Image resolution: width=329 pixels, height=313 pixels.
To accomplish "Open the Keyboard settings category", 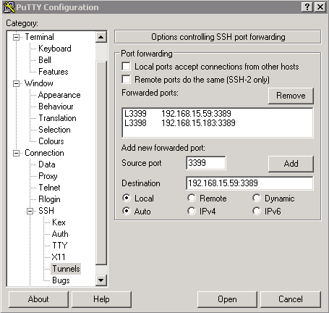I will [55, 49].
